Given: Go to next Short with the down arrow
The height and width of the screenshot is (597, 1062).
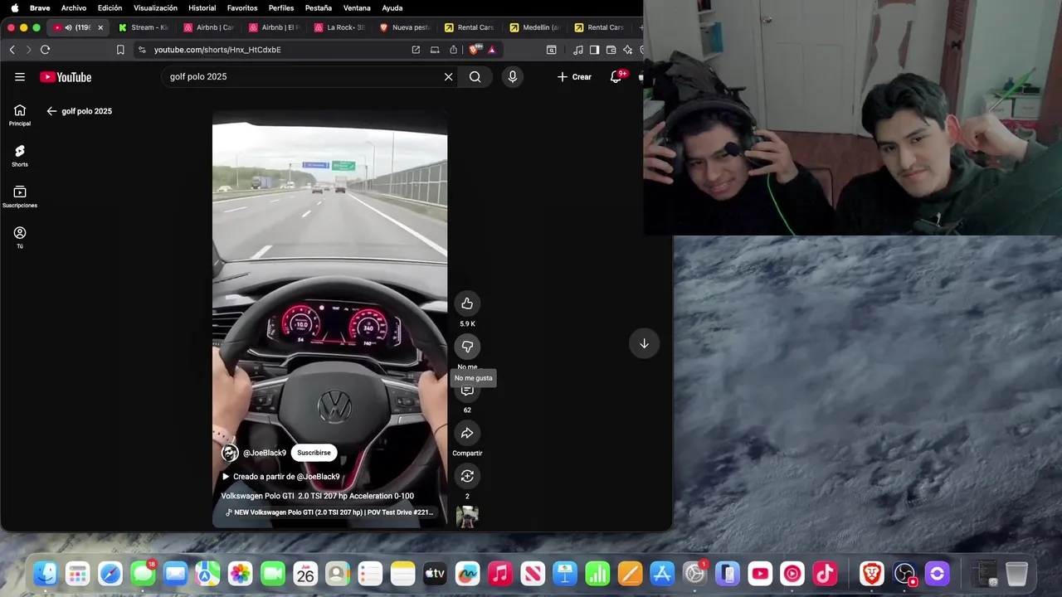Looking at the screenshot, I should click(x=644, y=343).
